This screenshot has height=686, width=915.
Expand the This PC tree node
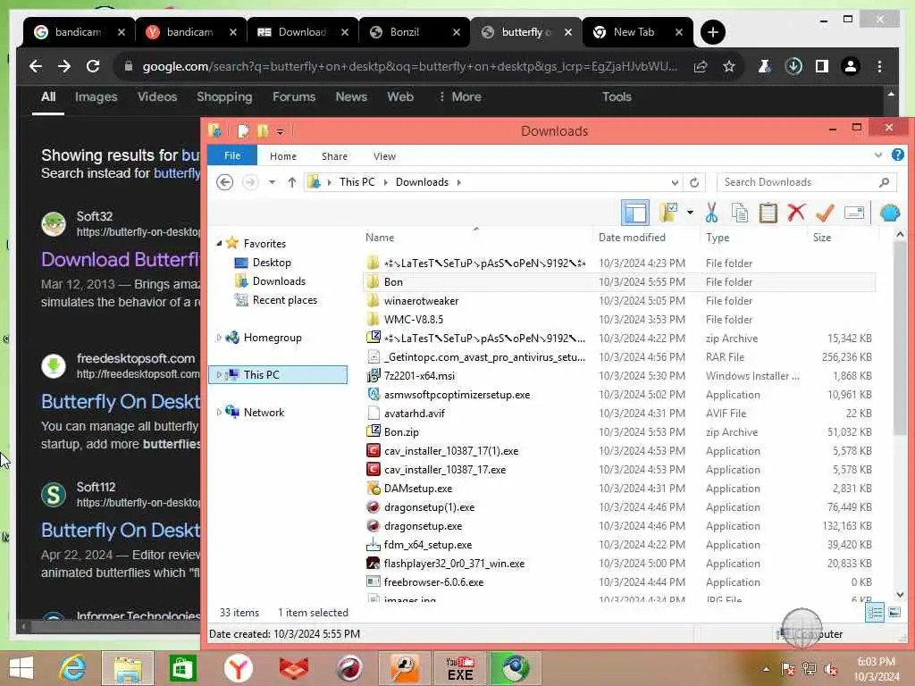219,374
